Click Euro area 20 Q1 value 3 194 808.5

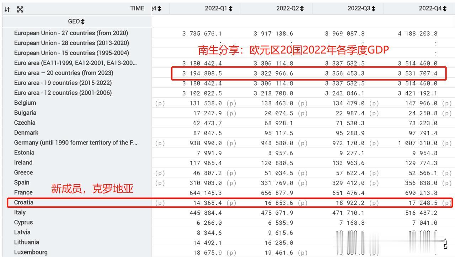click(x=202, y=73)
